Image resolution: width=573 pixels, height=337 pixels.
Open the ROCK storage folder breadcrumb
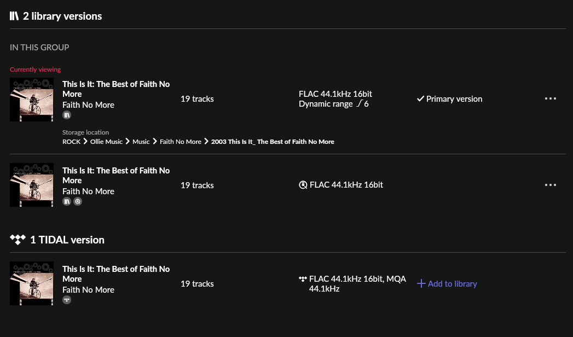[71, 142]
